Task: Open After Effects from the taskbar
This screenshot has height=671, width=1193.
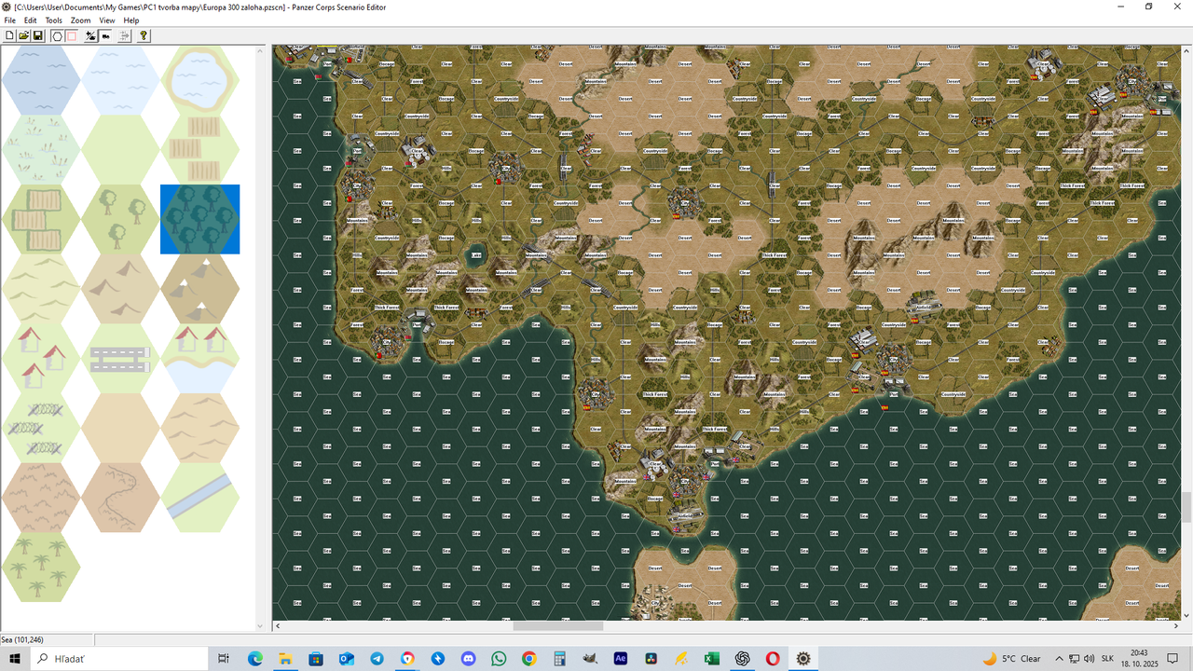Action: coord(621,658)
